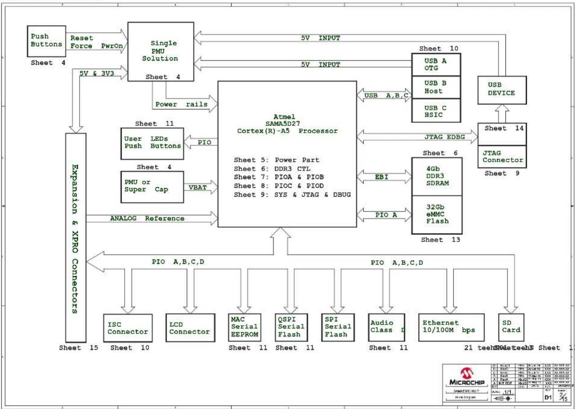Select 'Sheet 4' inside Single PMU Solution block
The height and width of the screenshot is (409, 575).
click(x=163, y=77)
